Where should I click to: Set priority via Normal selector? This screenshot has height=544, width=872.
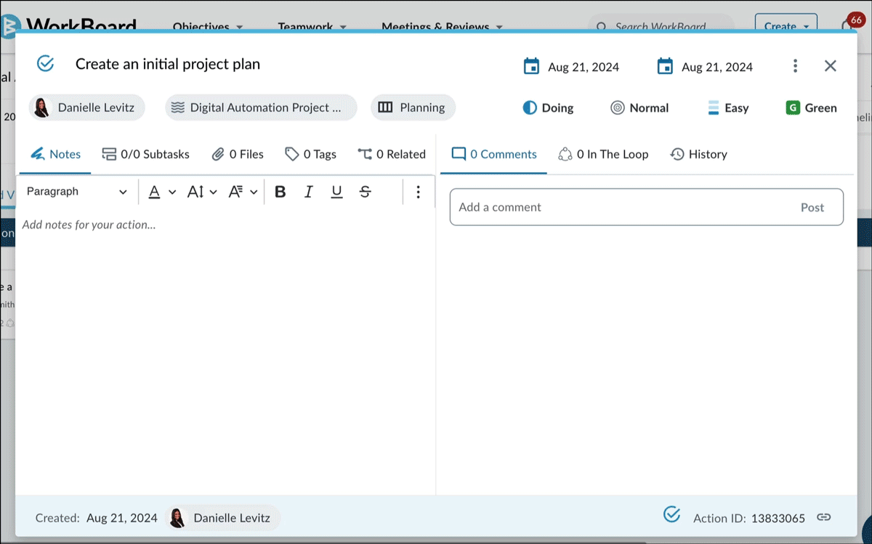click(x=639, y=107)
